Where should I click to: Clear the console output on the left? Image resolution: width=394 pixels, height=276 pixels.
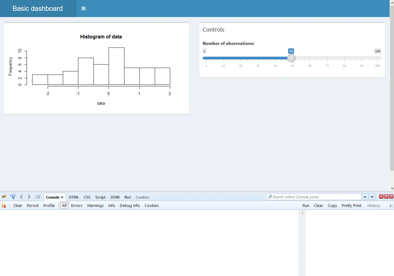coord(18,205)
